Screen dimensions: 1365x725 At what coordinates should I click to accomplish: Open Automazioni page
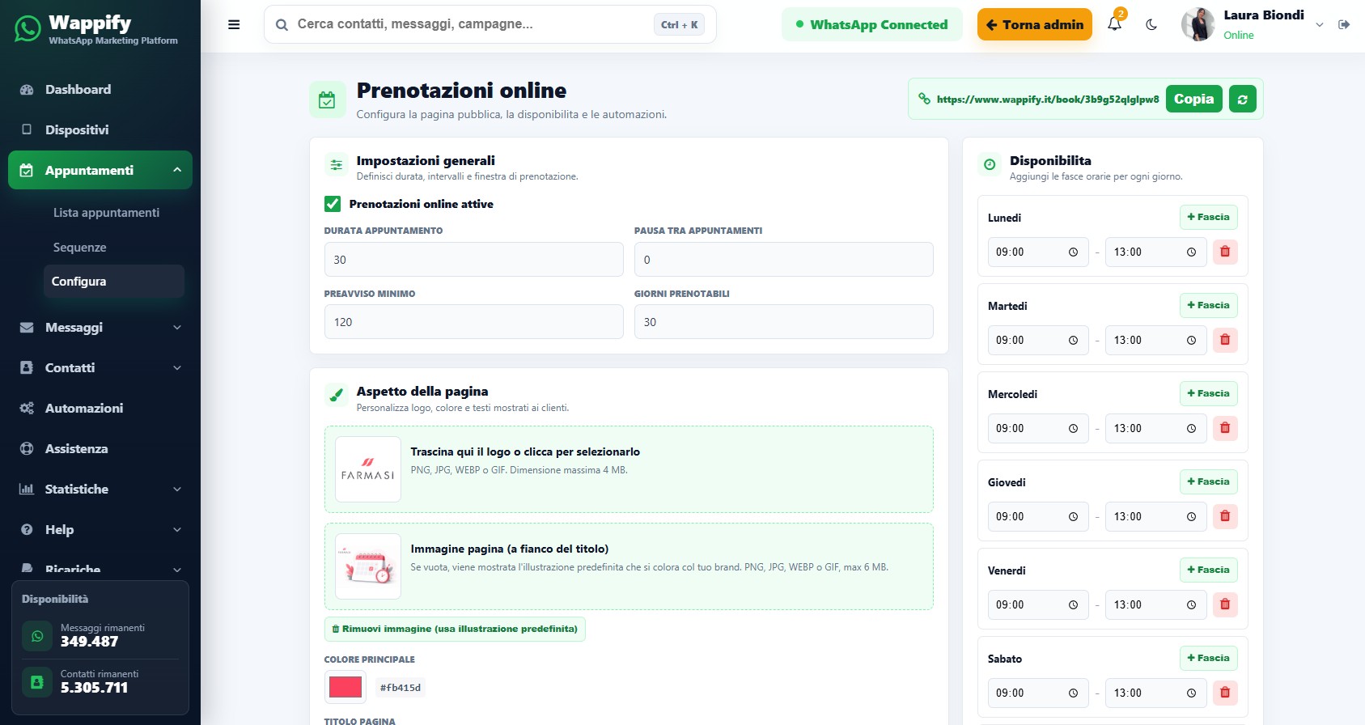[x=100, y=409]
